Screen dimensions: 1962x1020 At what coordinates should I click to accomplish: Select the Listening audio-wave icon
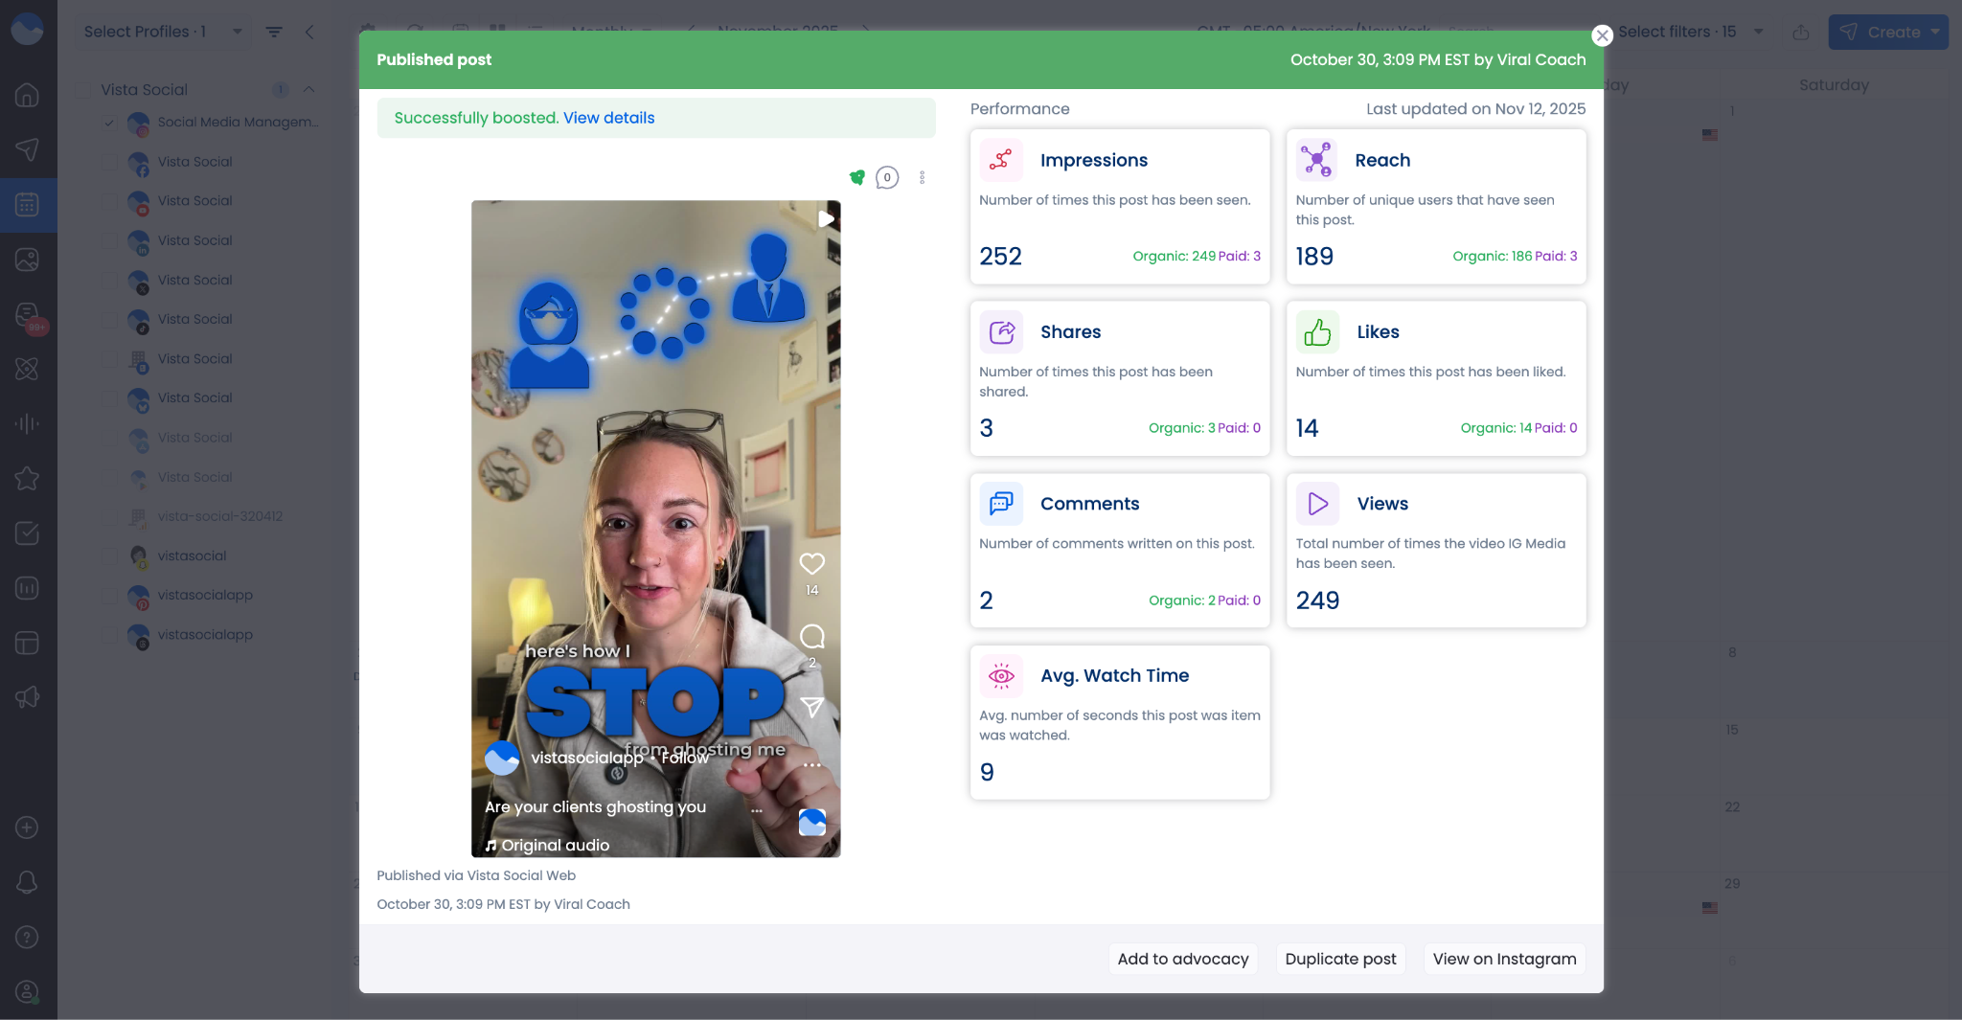pos(28,423)
